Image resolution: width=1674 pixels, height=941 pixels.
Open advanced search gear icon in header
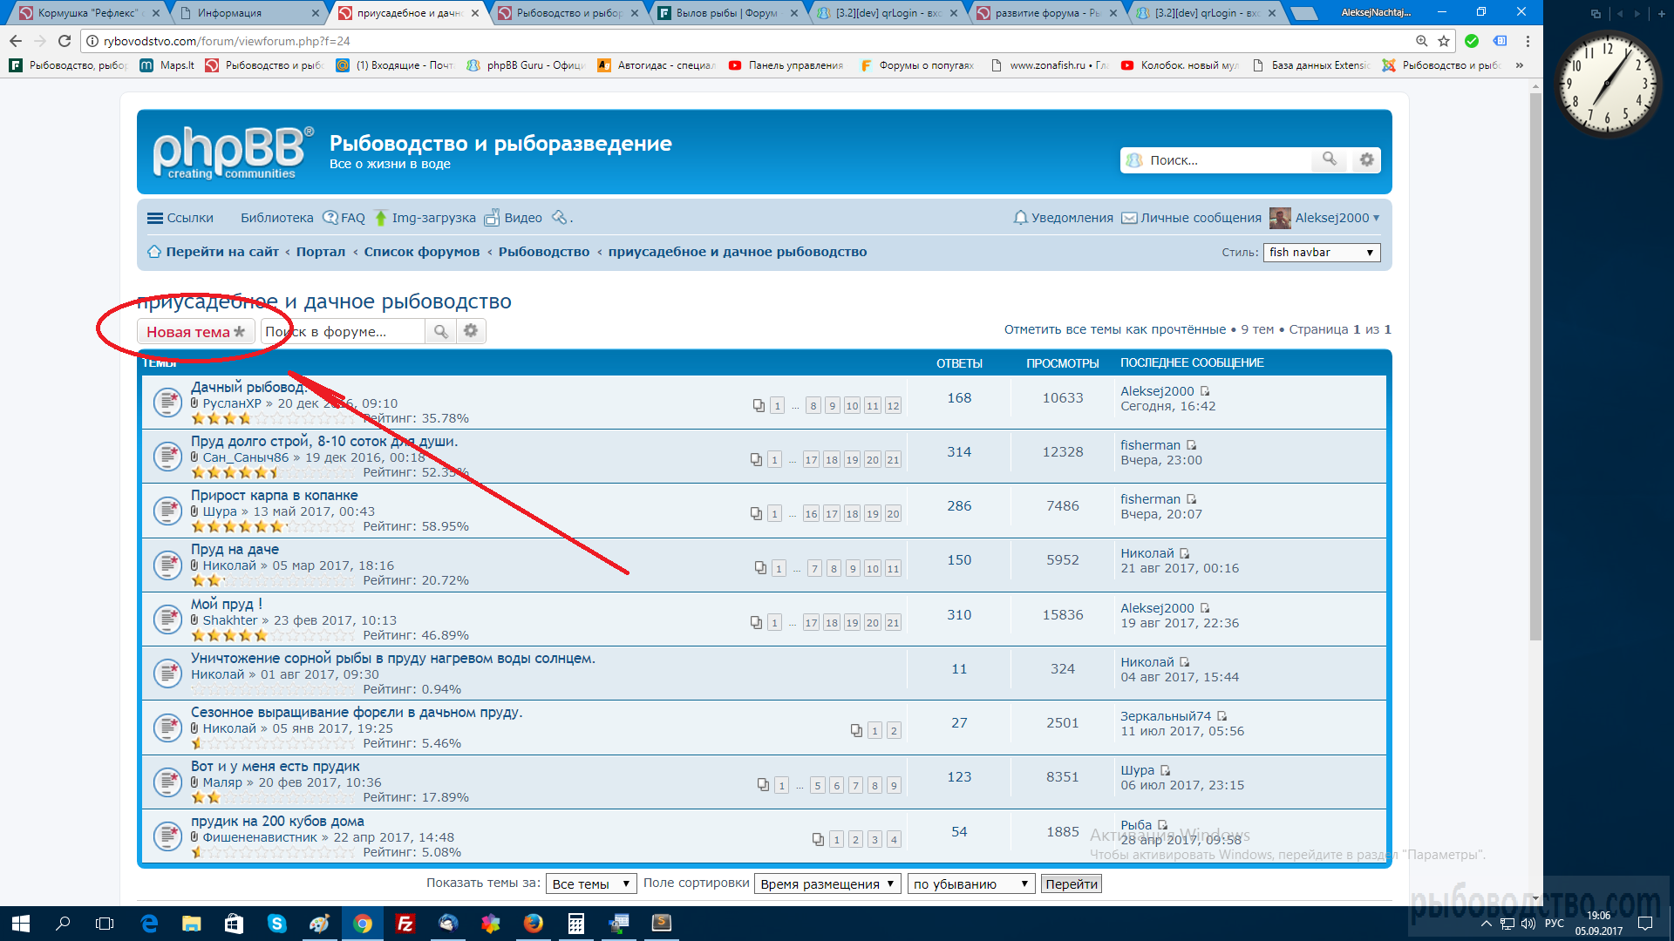point(1366,159)
